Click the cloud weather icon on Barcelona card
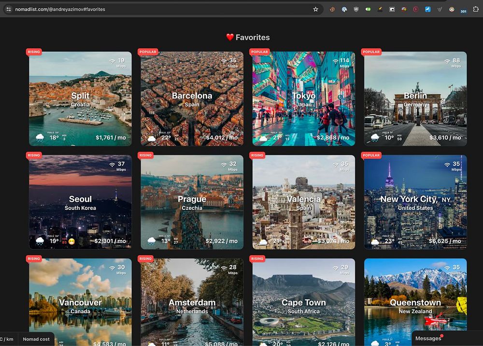Image resolution: width=483 pixels, height=346 pixels. [152, 138]
